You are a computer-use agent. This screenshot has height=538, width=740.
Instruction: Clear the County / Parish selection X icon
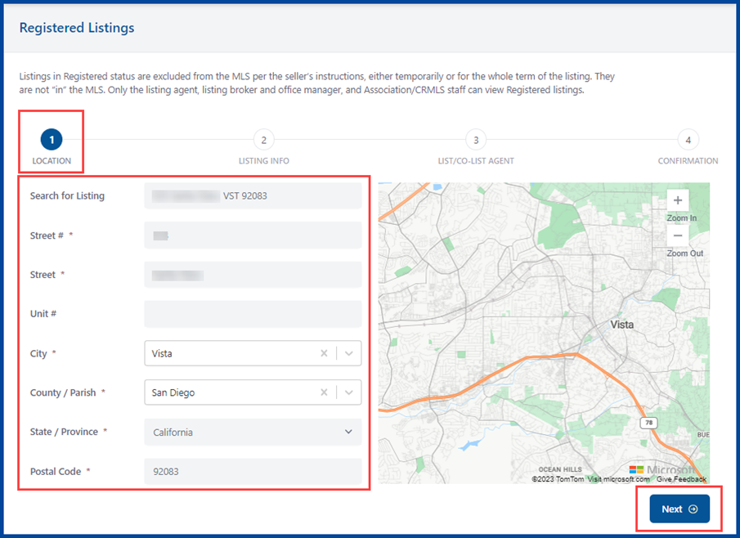pyautogui.click(x=324, y=392)
